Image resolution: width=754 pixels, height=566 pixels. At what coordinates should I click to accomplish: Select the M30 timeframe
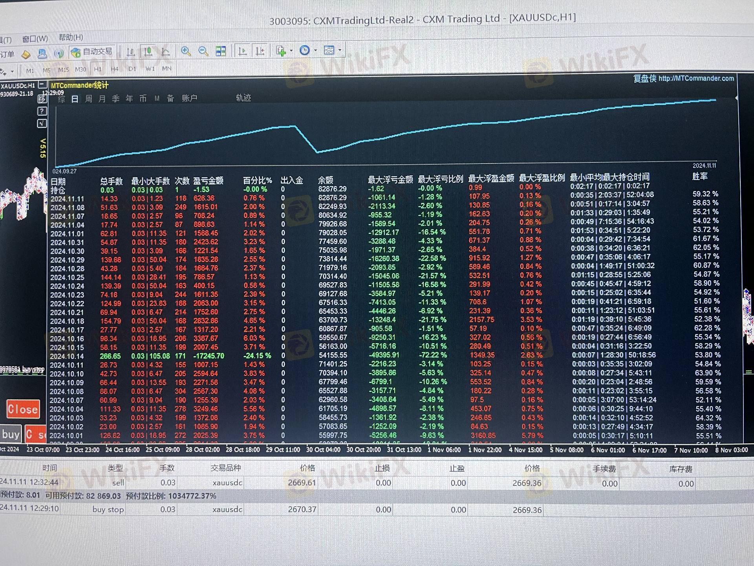[x=81, y=70]
